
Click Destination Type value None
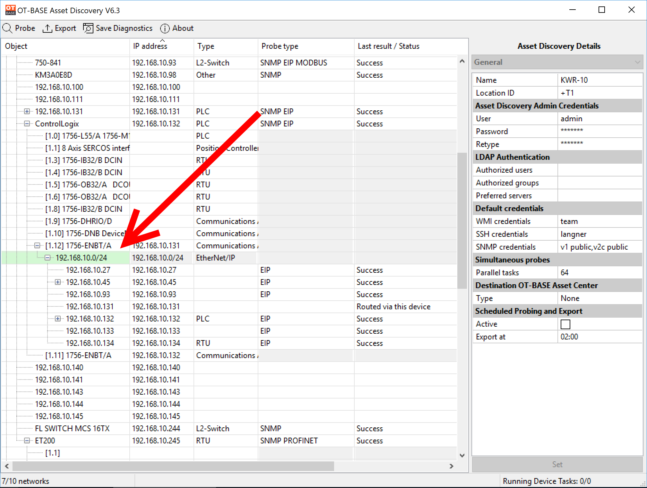click(x=600, y=298)
